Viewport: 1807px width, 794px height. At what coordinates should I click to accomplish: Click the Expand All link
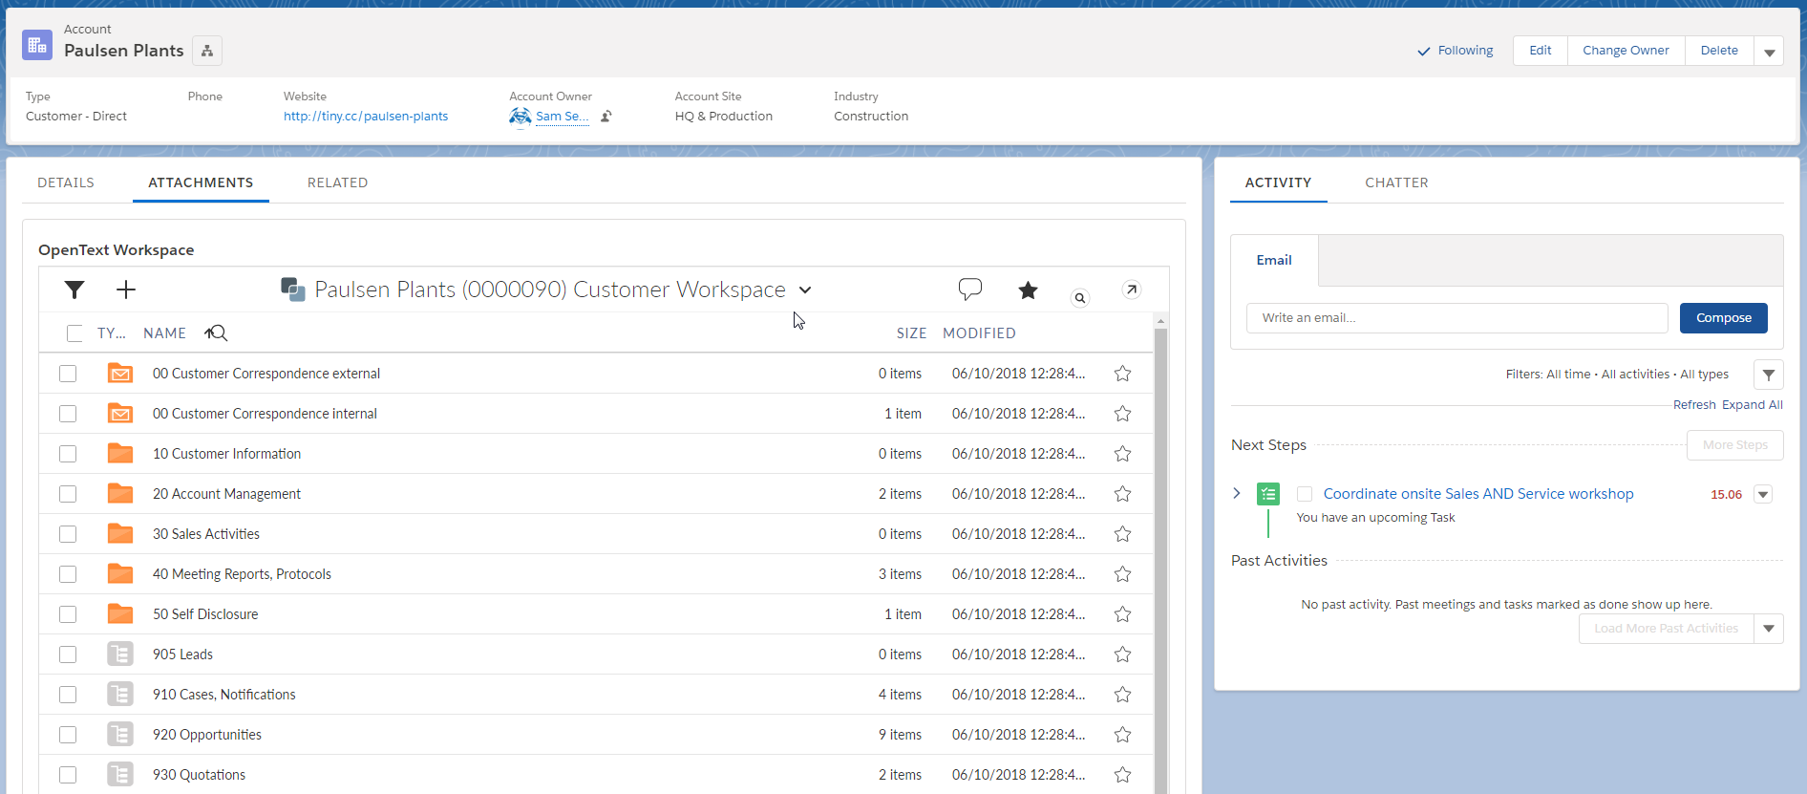(x=1753, y=405)
